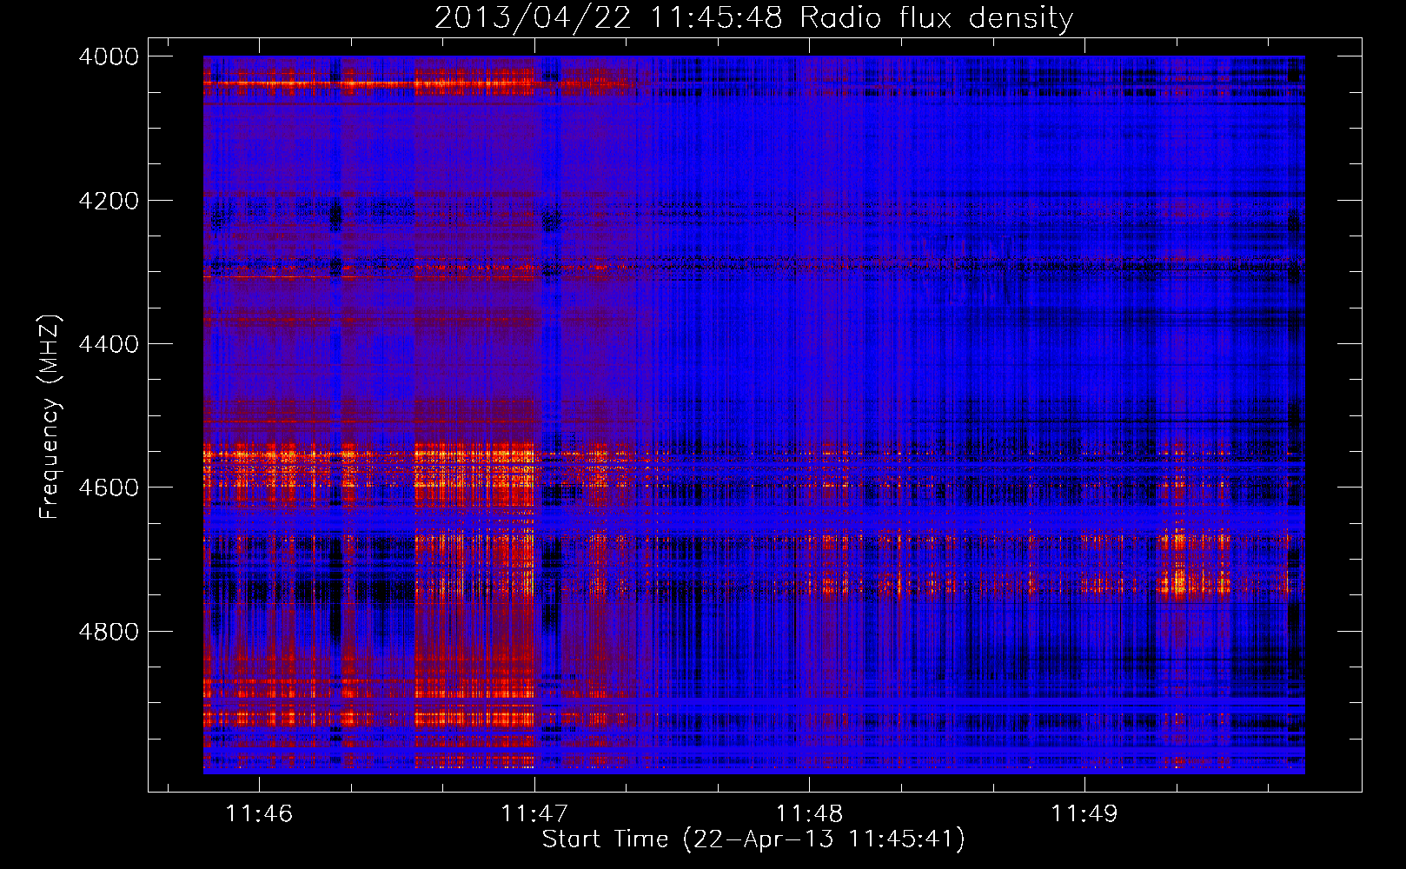Click the 'Frequency (MHZ)' axis title
The image size is (1406, 869).
(50, 417)
